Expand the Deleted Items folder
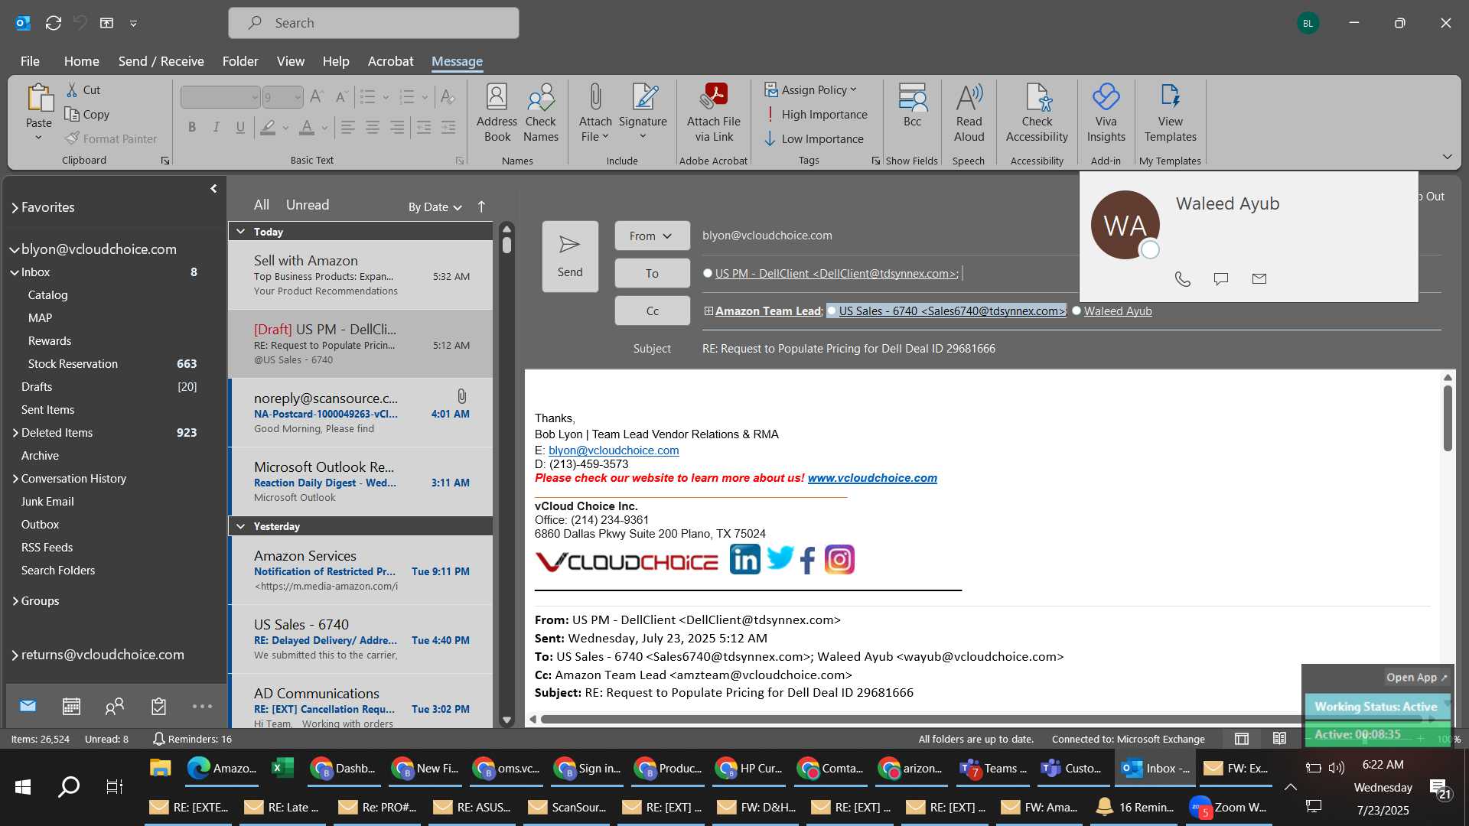 tap(15, 433)
